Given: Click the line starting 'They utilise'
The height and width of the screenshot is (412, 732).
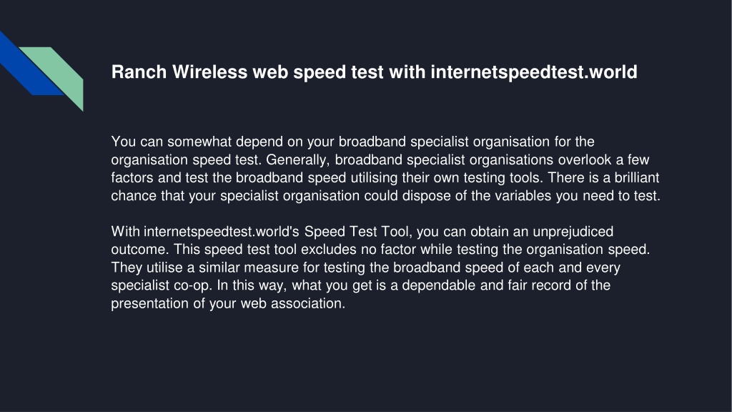Looking at the screenshot, I should [x=365, y=268].
